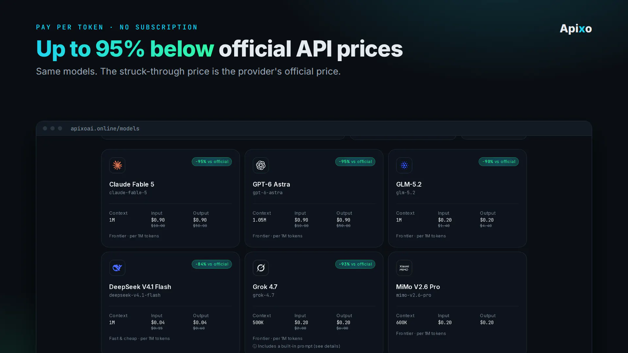Click the apixoai.online/models address bar

[x=105, y=128]
